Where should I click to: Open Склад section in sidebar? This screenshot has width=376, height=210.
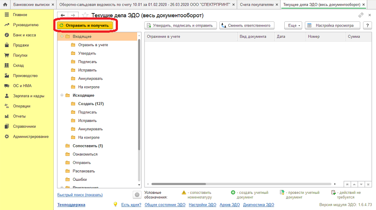(x=18, y=65)
